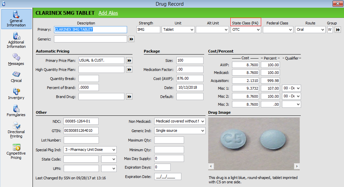Click the lookup arrow next to Group field
Image resolution: width=344 pixels, height=187 pixels.
click(x=338, y=29)
